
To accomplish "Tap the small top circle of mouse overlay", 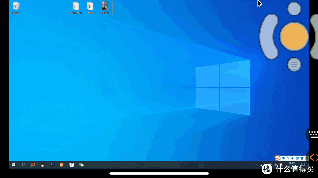I will [294, 9].
